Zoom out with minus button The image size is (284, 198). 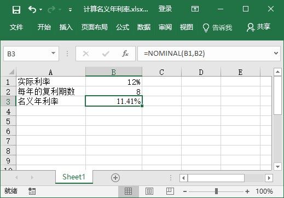[x=185, y=191]
